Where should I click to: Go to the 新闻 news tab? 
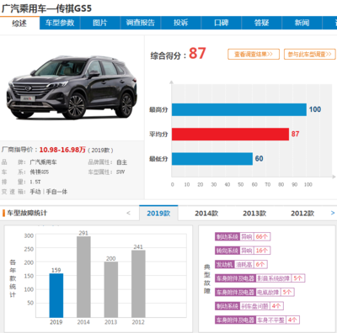pyautogui.click(x=302, y=23)
